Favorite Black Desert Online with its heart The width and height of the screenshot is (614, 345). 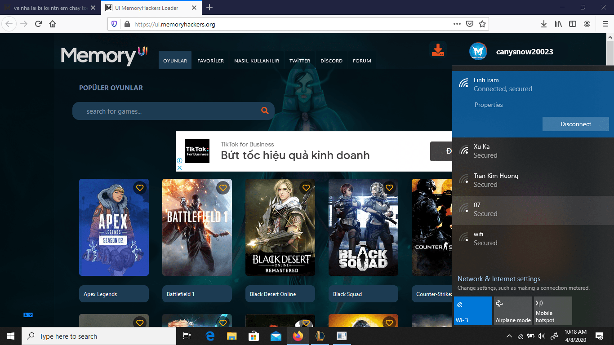pos(306,188)
